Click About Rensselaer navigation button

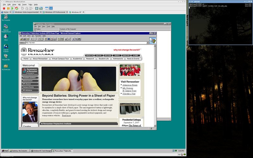pos(40,59)
